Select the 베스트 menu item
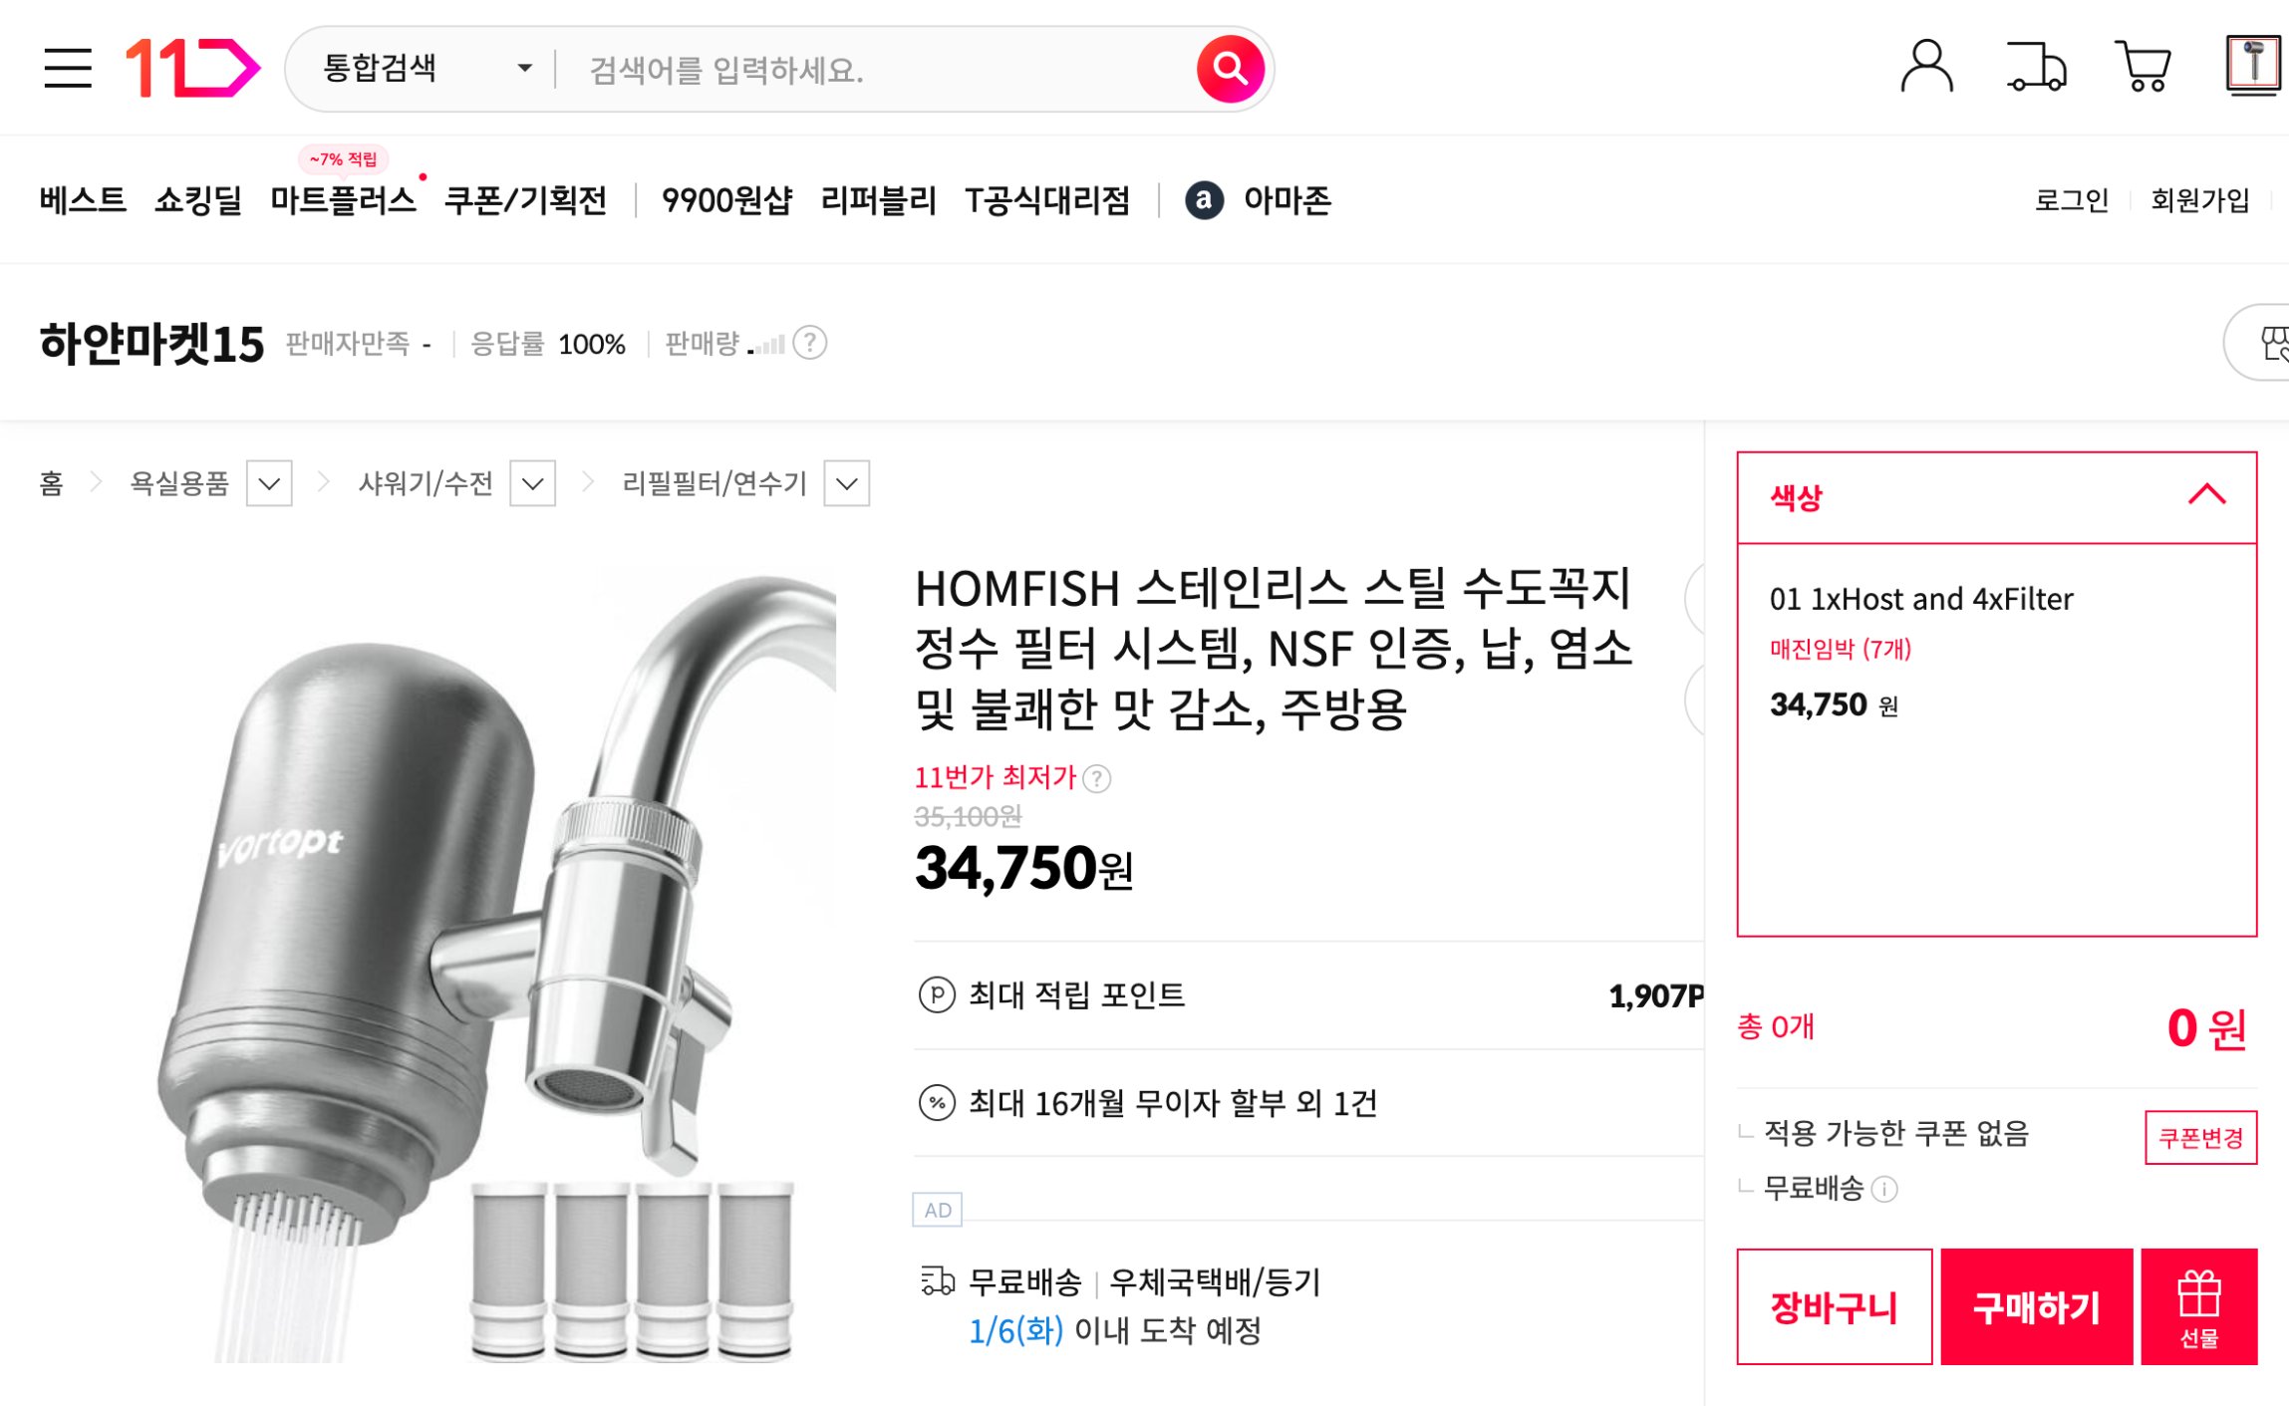 (82, 199)
